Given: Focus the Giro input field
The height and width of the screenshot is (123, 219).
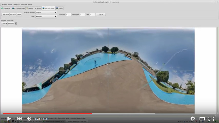Looking at the screenshot, I should pos(92,15).
